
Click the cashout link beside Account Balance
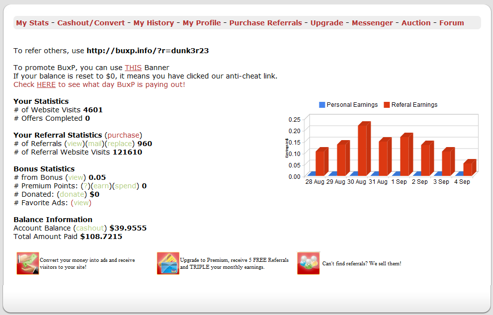(x=90, y=229)
